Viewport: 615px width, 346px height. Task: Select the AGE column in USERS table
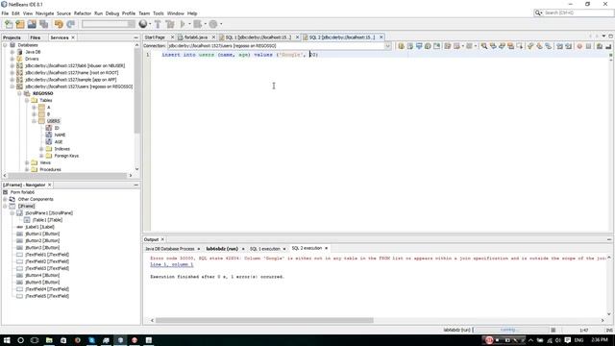(58, 142)
